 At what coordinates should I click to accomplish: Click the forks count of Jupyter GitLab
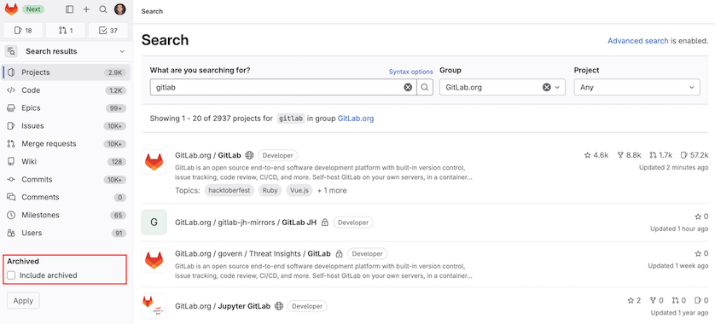(x=656, y=301)
